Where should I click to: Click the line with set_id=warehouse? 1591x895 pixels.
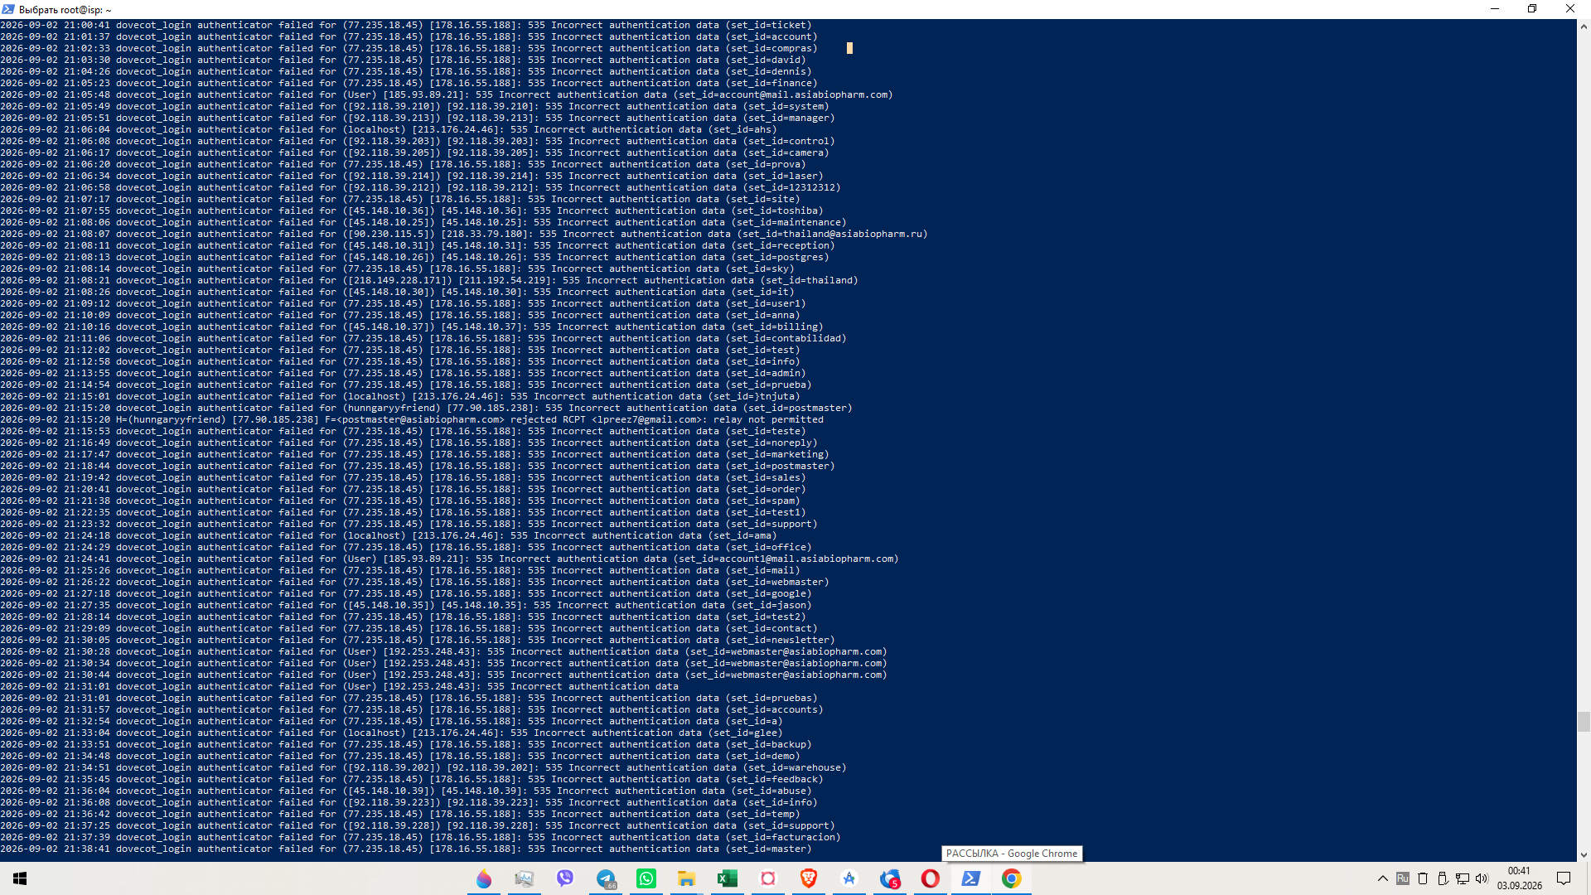point(423,767)
